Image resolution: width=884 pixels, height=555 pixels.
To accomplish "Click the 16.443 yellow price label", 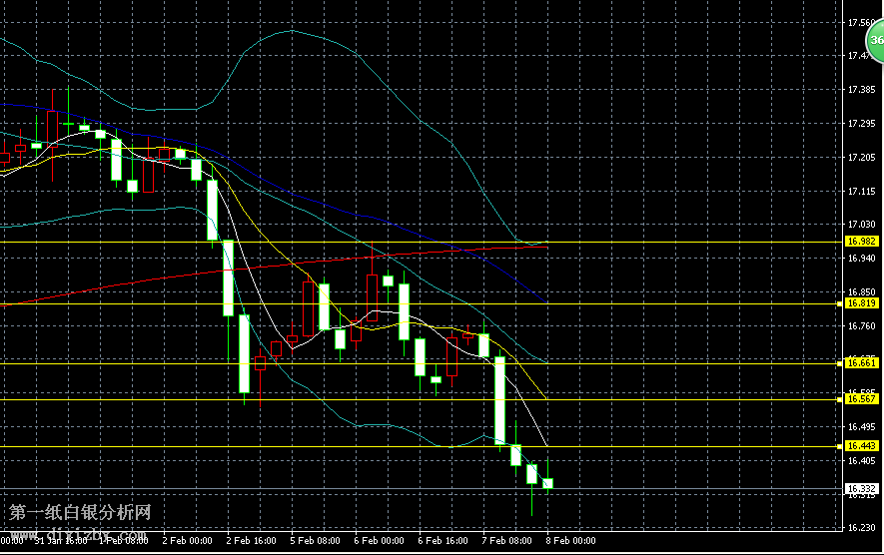I will coord(861,445).
